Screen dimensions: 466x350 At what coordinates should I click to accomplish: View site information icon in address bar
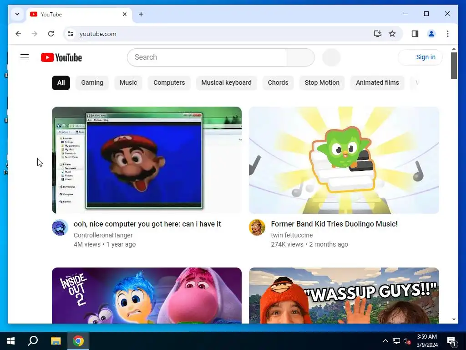(x=71, y=34)
